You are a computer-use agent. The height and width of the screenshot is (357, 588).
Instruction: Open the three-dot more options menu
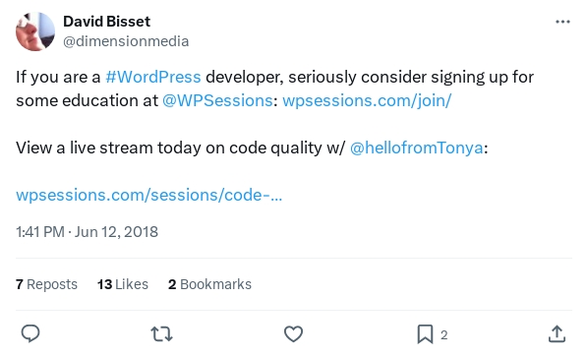562,22
